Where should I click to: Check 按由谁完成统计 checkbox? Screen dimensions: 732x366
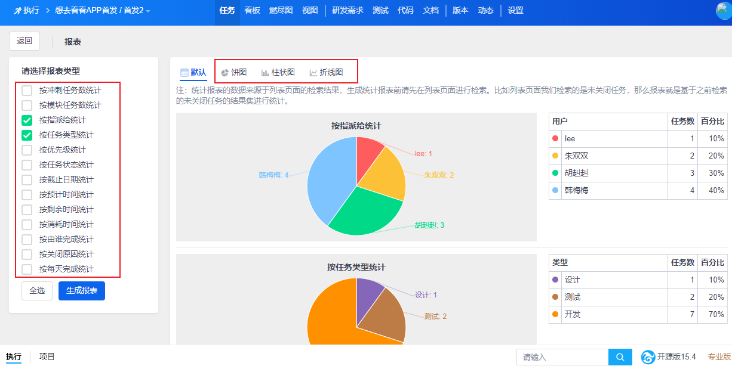(27, 240)
